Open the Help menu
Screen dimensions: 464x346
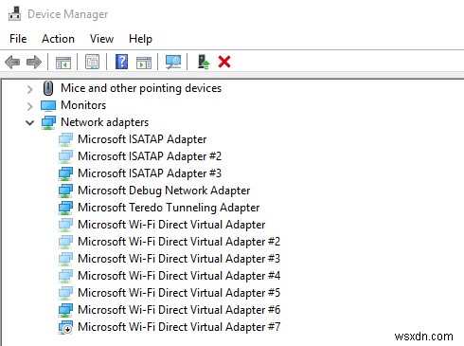pyautogui.click(x=140, y=39)
